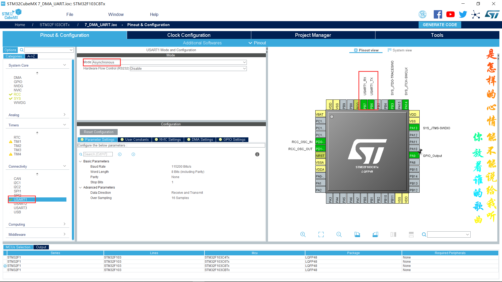Click the Search Ctrl+F parameter field

pos(98,154)
